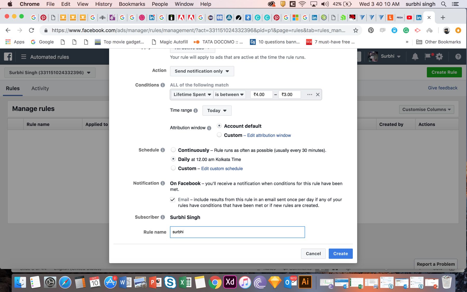Open the Send notification only dropdown

[x=202, y=71]
